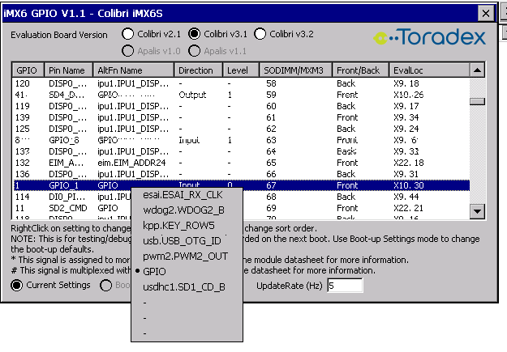
Task: Click SODIMM value 69 cell
Action: [271, 208]
